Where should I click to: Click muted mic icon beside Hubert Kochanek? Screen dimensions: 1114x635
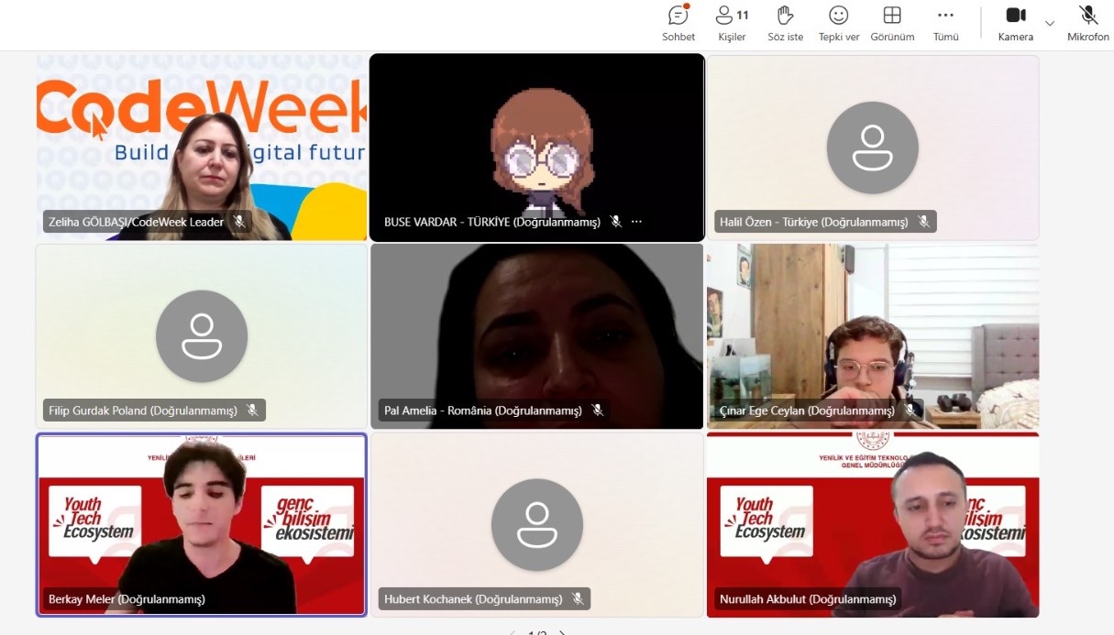(578, 599)
